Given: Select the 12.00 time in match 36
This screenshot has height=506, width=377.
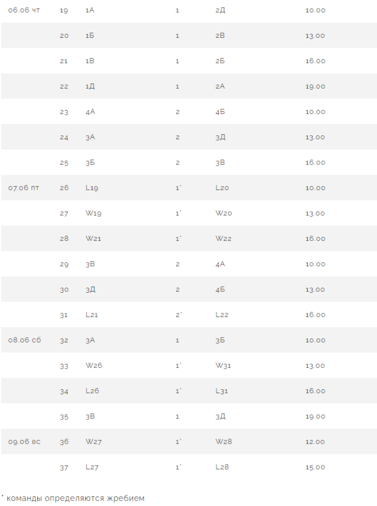Looking at the screenshot, I should (315, 442).
